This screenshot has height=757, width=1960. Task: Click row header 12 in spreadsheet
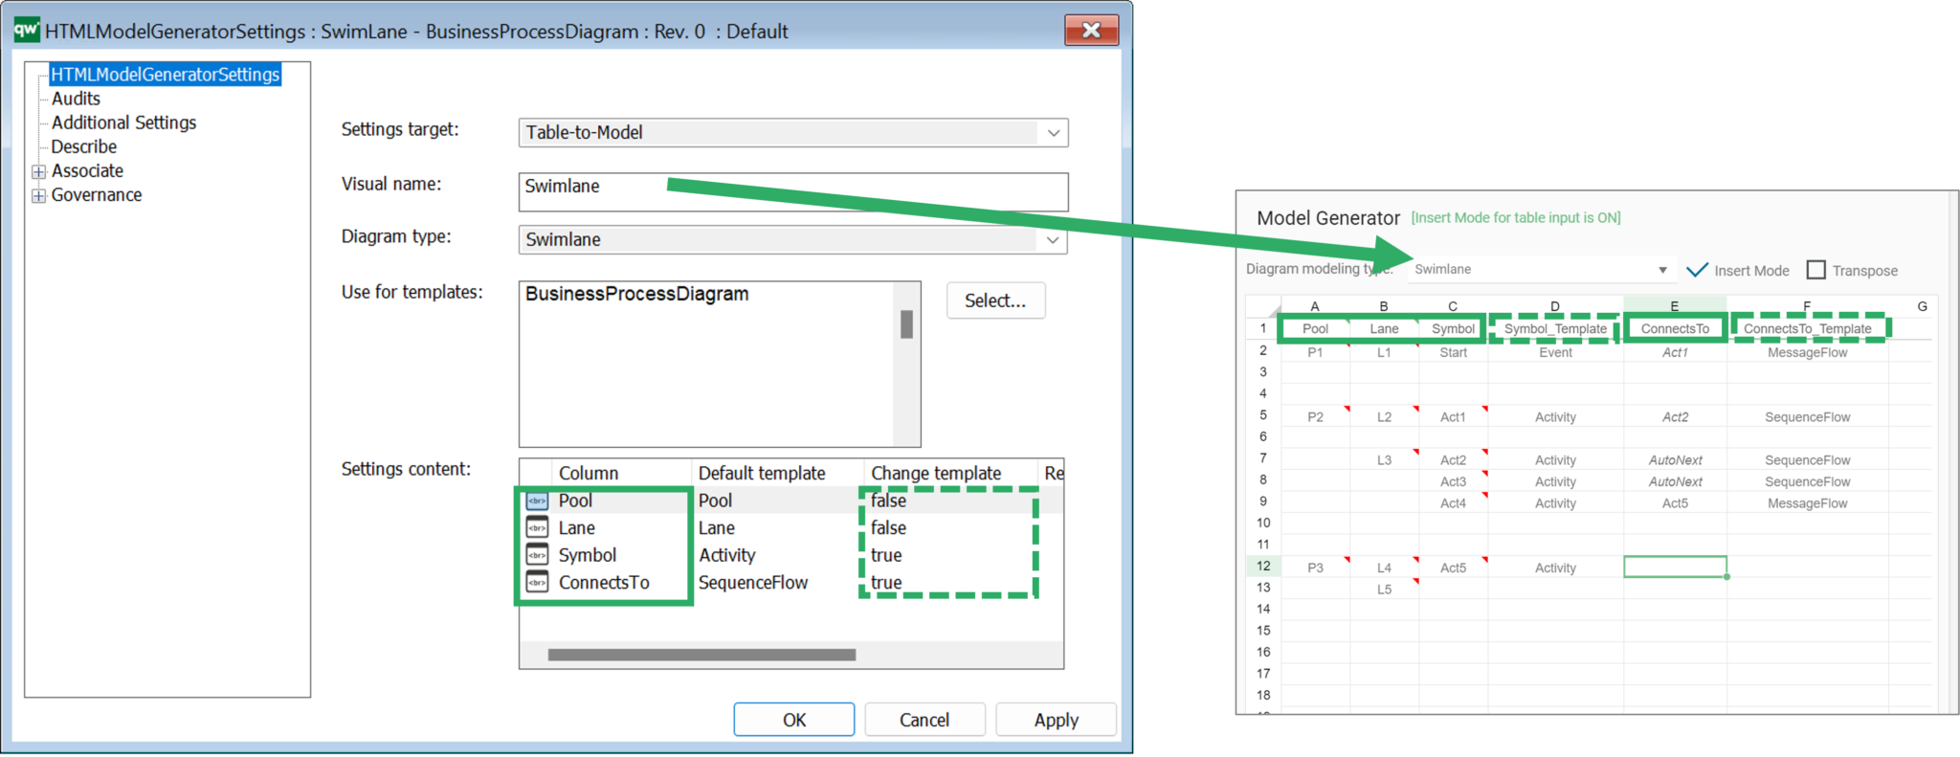tap(1263, 566)
